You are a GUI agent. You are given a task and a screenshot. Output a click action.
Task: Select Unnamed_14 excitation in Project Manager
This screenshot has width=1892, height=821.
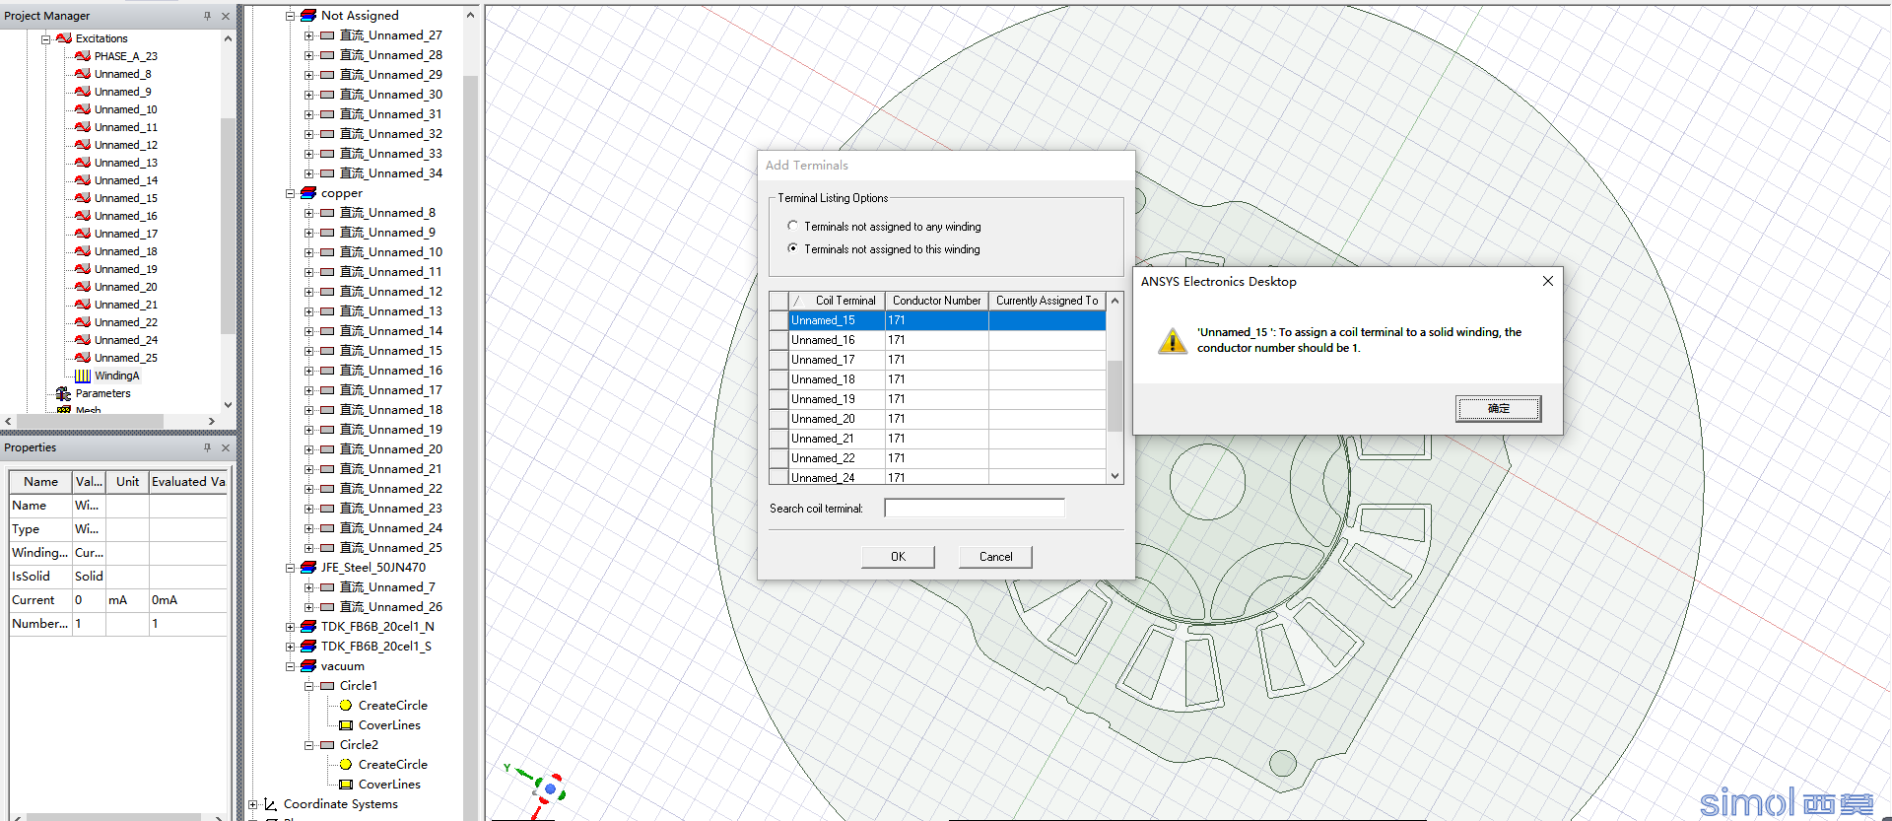tap(125, 180)
